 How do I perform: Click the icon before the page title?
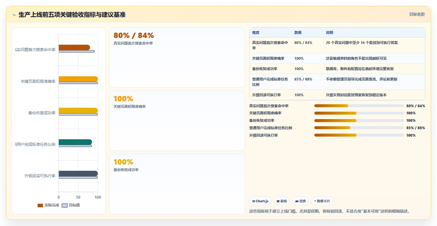(x=14, y=15)
